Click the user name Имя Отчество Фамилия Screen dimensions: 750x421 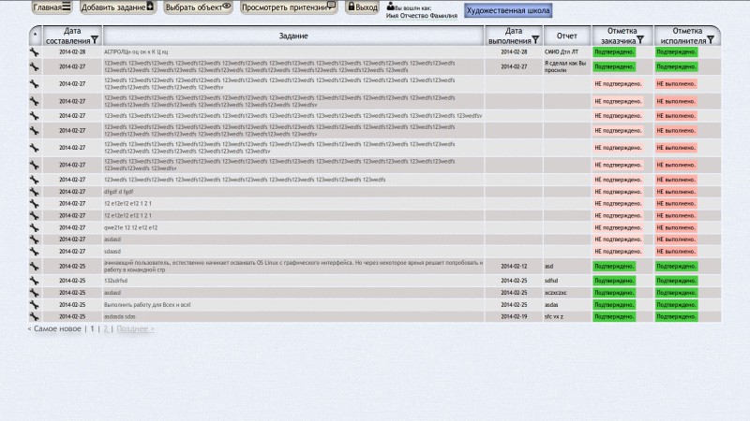click(x=421, y=16)
